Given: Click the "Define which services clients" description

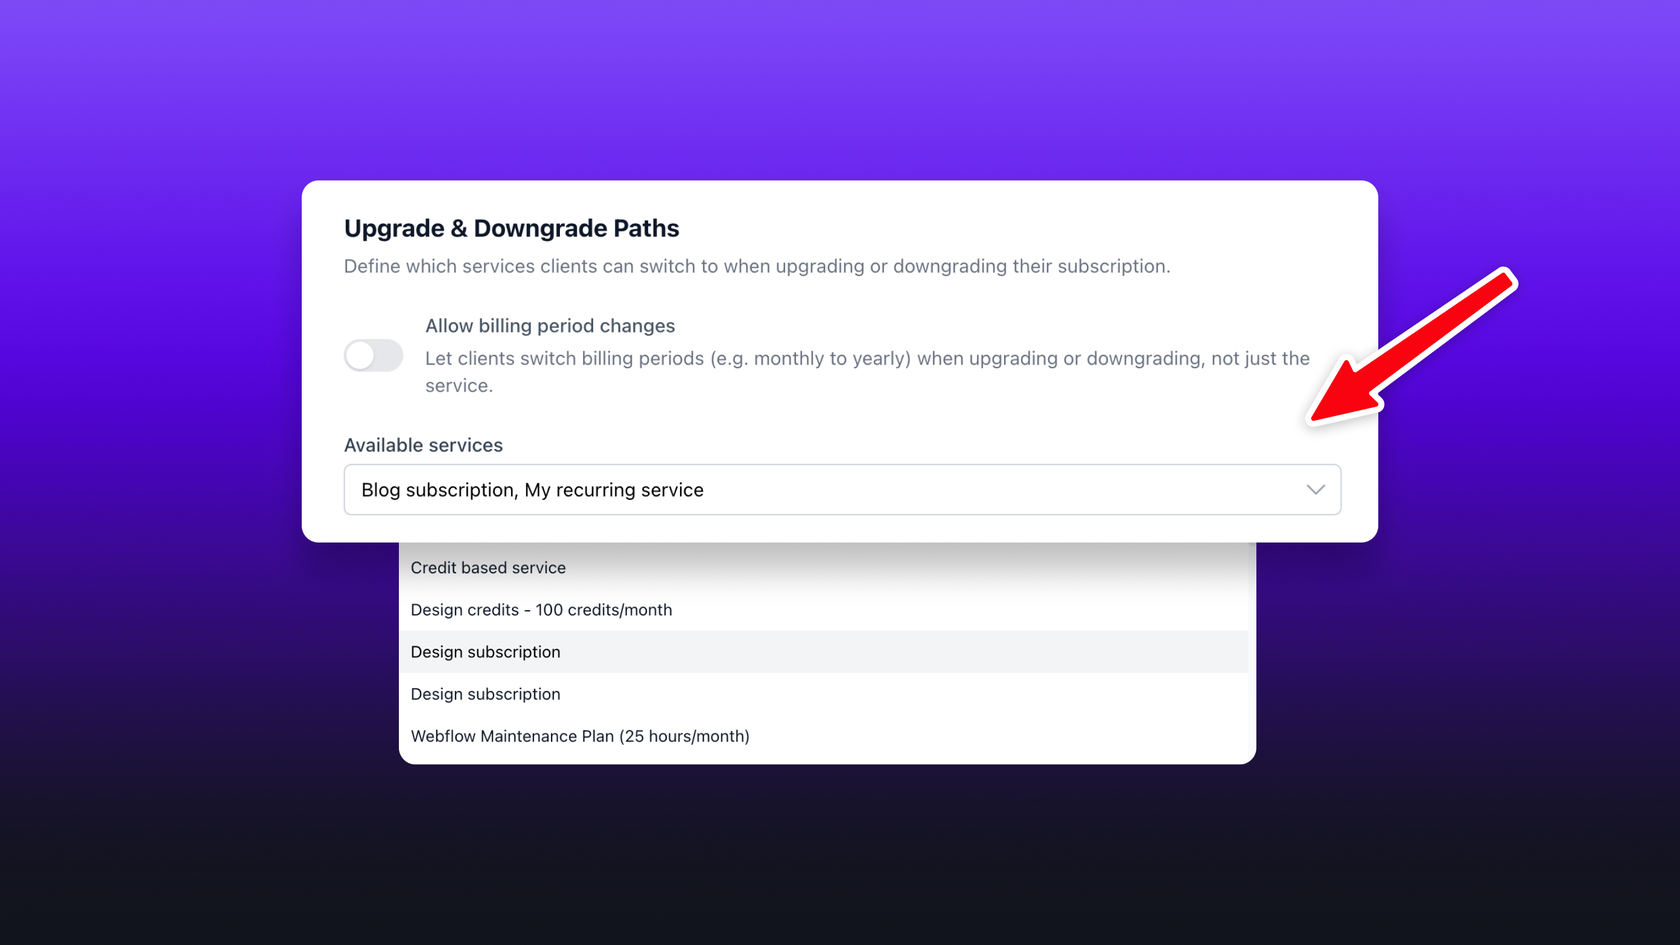Looking at the screenshot, I should pos(757,266).
